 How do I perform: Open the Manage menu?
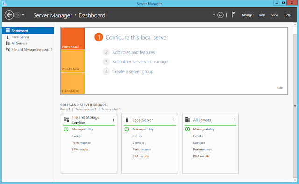point(247,15)
